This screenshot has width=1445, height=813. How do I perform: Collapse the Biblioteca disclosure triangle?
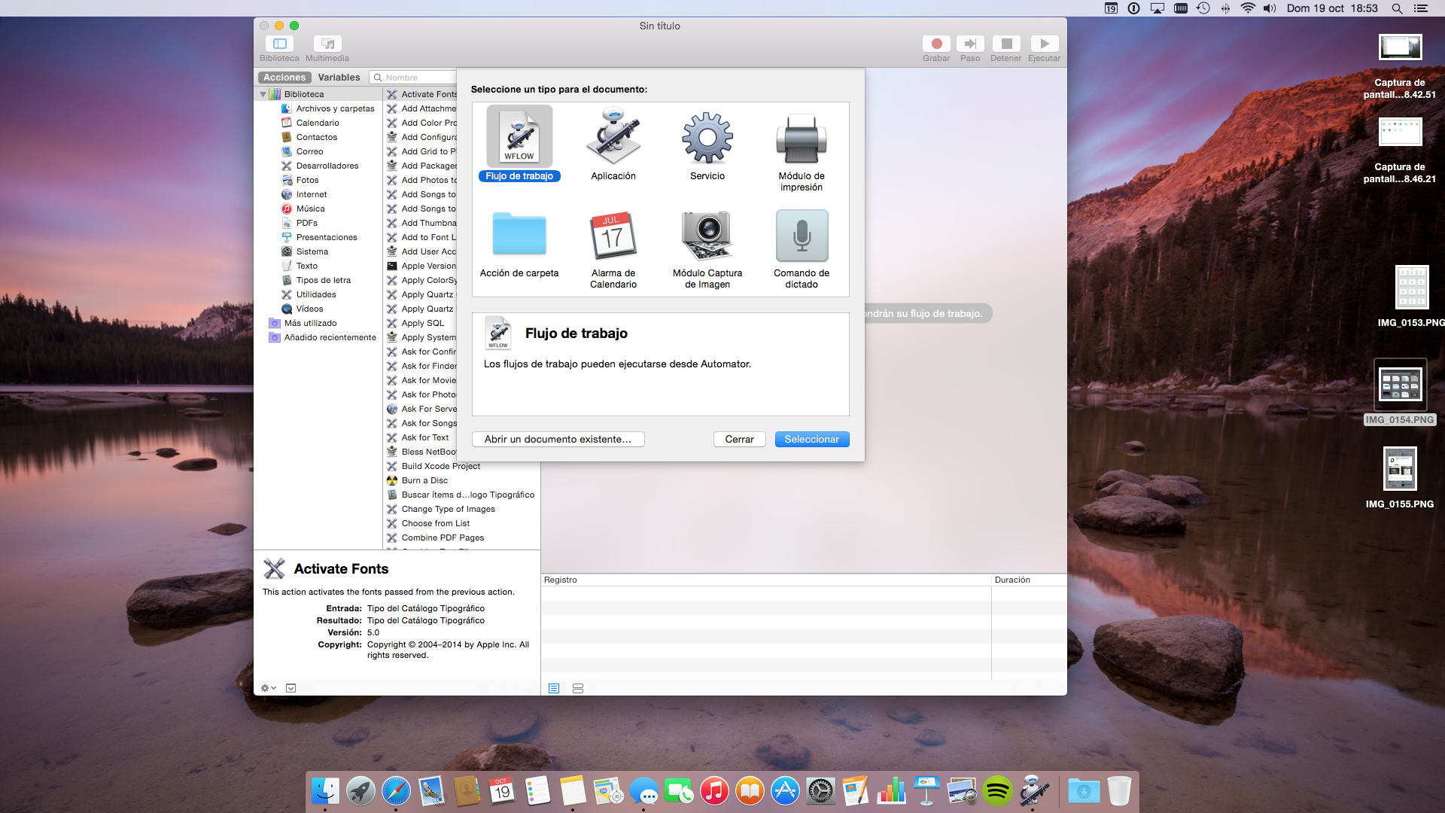(263, 94)
